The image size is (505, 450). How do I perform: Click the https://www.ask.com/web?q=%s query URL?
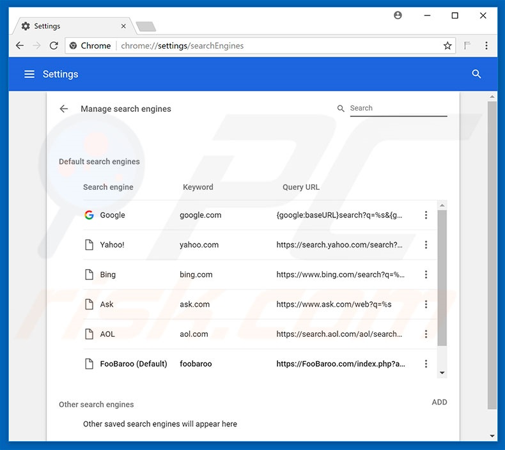[x=334, y=304]
